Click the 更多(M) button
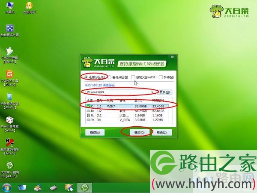Viewport: 257px width, 193px height. point(165,92)
